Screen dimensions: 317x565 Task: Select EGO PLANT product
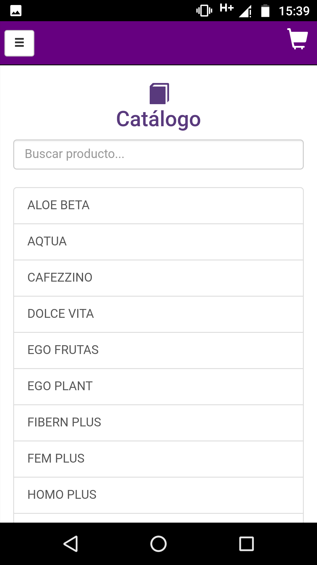click(158, 387)
